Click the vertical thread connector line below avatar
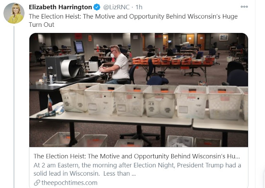 (x=14, y=107)
